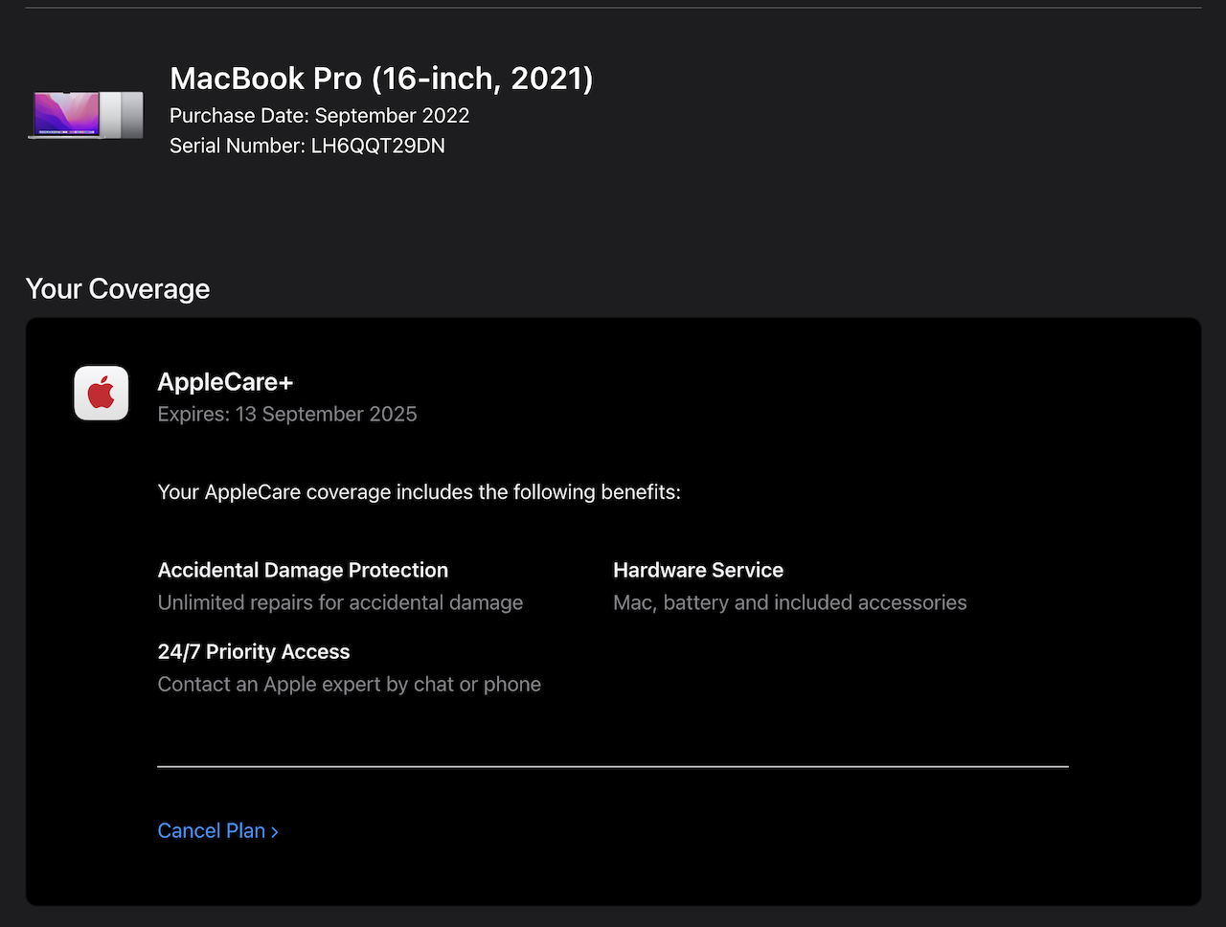Click the serial number LH6QQT29DN text
1226x927 pixels.
coord(377,146)
